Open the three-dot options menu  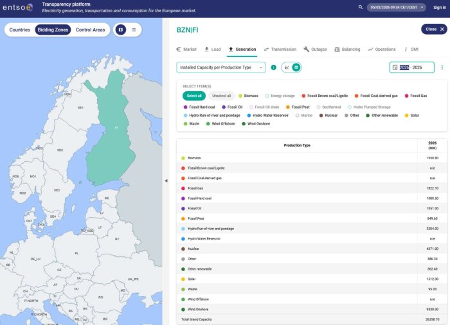click(442, 67)
